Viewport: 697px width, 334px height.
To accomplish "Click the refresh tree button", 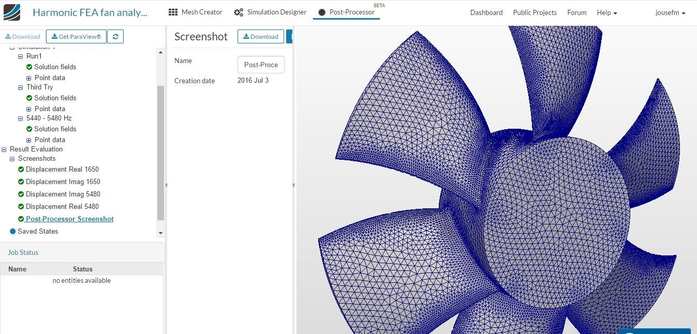I will click(x=115, y=37).
